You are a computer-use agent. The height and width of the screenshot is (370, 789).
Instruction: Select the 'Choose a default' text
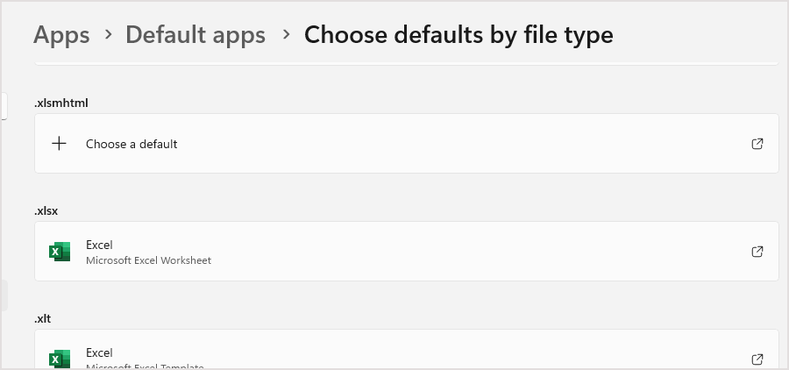click(131, 144)
